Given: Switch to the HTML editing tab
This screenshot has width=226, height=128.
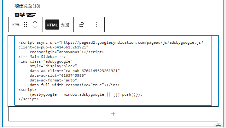Looking at the screenshot, I should tap(52, 25).
